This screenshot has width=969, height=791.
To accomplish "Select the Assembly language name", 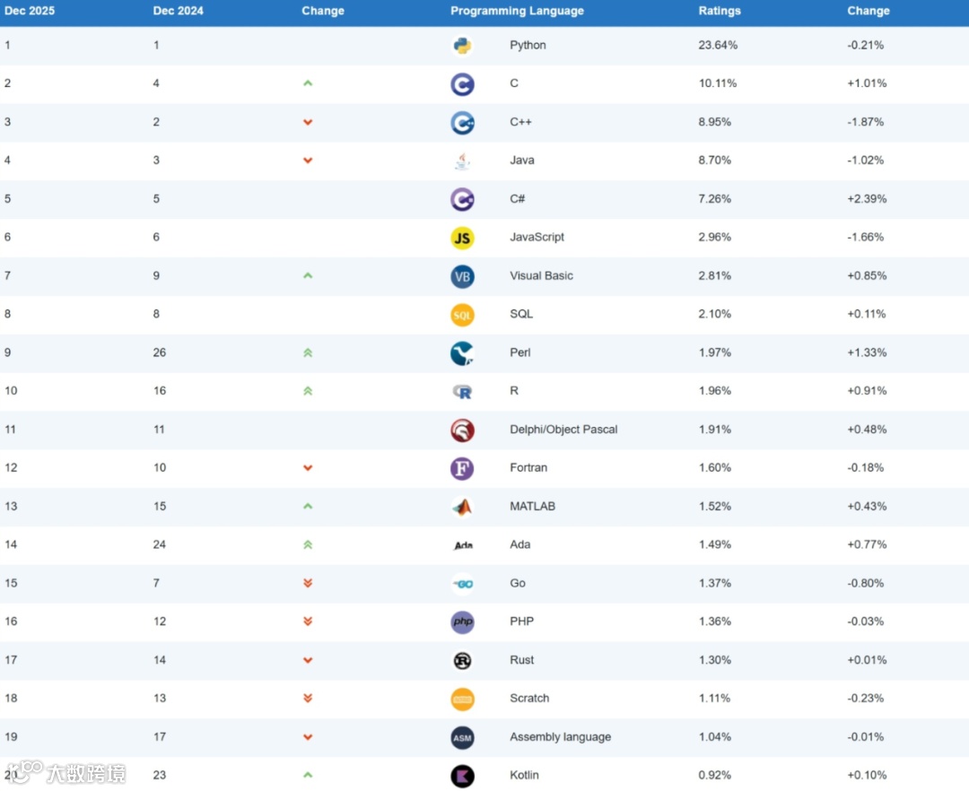I will (561, 736).
